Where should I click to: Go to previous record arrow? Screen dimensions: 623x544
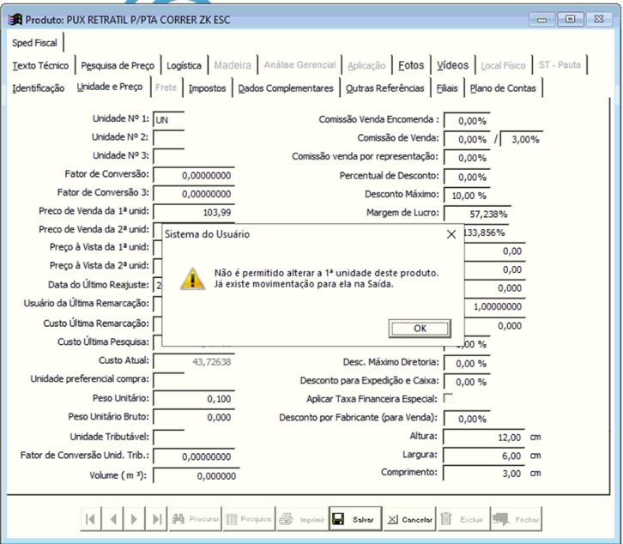pyautogui.click(x=112, y=519)
